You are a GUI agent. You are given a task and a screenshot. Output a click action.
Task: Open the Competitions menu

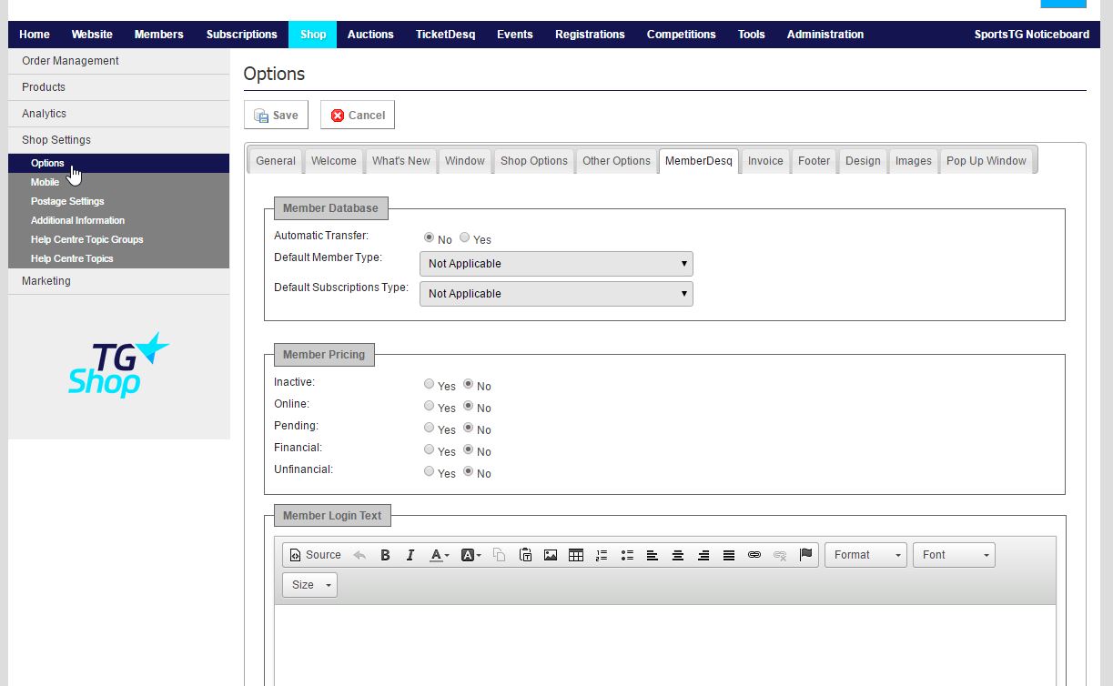tap(681, 35)
